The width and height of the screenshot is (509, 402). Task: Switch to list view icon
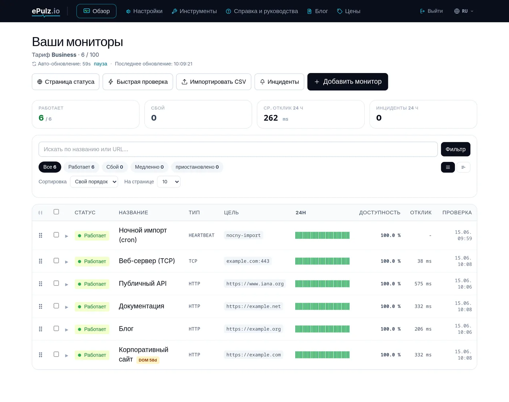point(448,167)
